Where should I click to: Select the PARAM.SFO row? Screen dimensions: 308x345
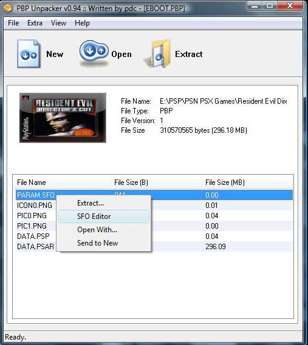[x=154, y=195]
